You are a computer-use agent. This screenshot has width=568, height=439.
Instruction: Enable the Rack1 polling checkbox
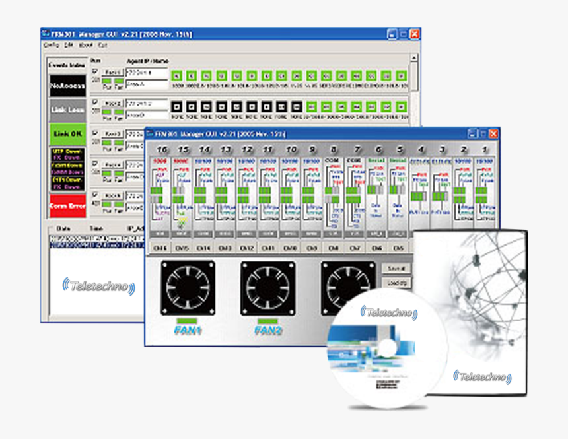(x=94, y=71)
